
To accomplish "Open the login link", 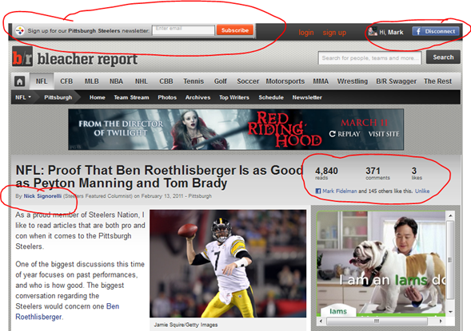I will coord(306,33).
